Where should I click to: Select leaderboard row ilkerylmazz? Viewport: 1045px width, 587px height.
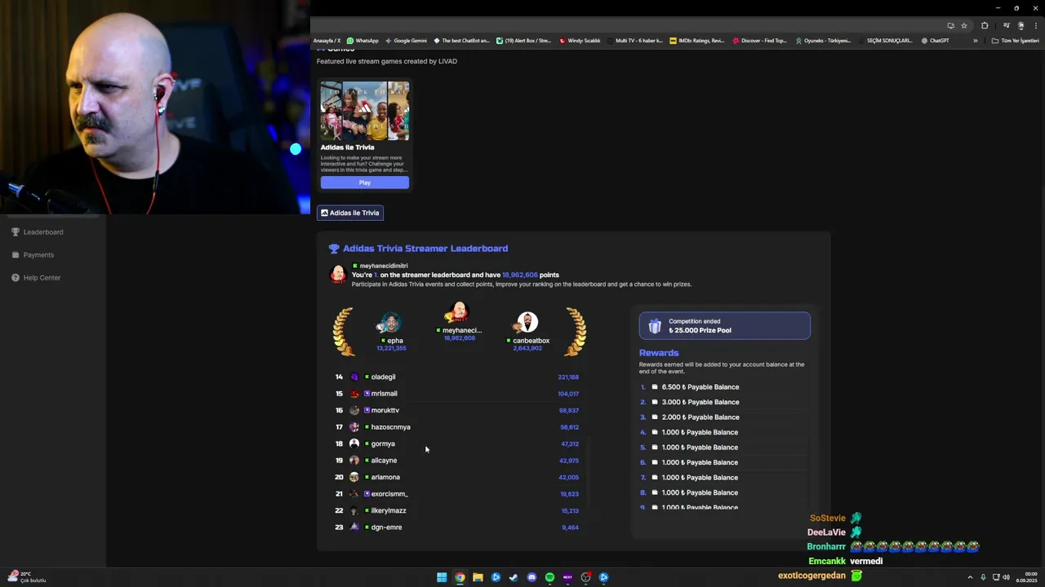tap(457, 510)
